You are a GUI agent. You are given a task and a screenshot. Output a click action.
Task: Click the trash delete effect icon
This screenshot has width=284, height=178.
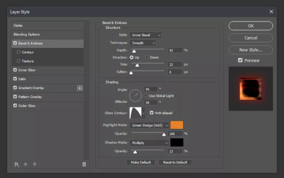pyautogui.click(x=84, y=164)
